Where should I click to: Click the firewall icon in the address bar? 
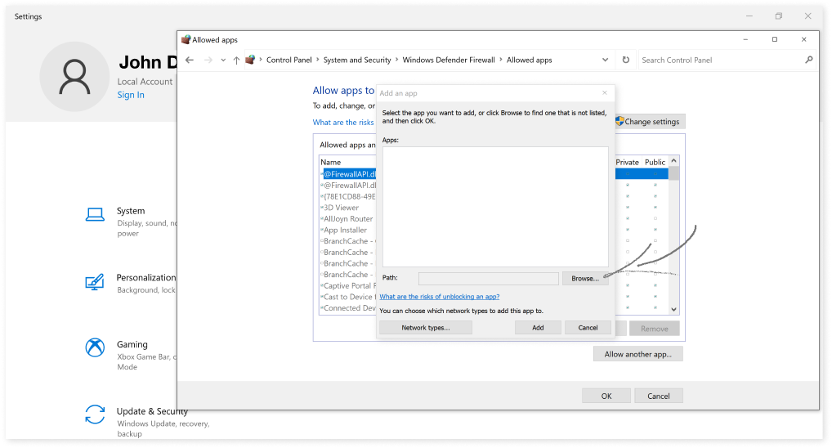[x=250, y=60]
